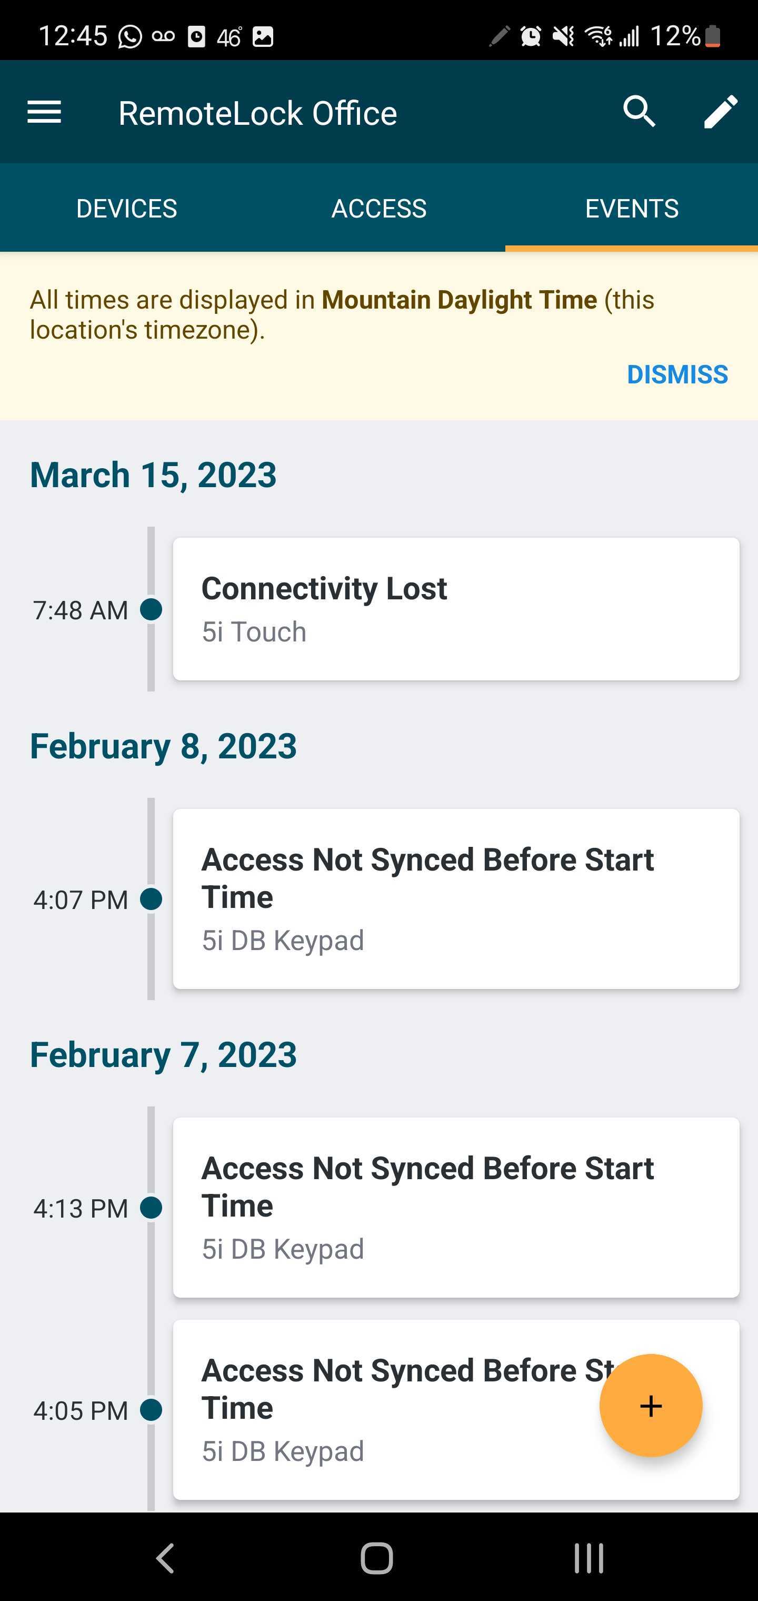Open the 4:13 PM Access Not Synced event
758x1601 pixels.
click(456, 1208)
